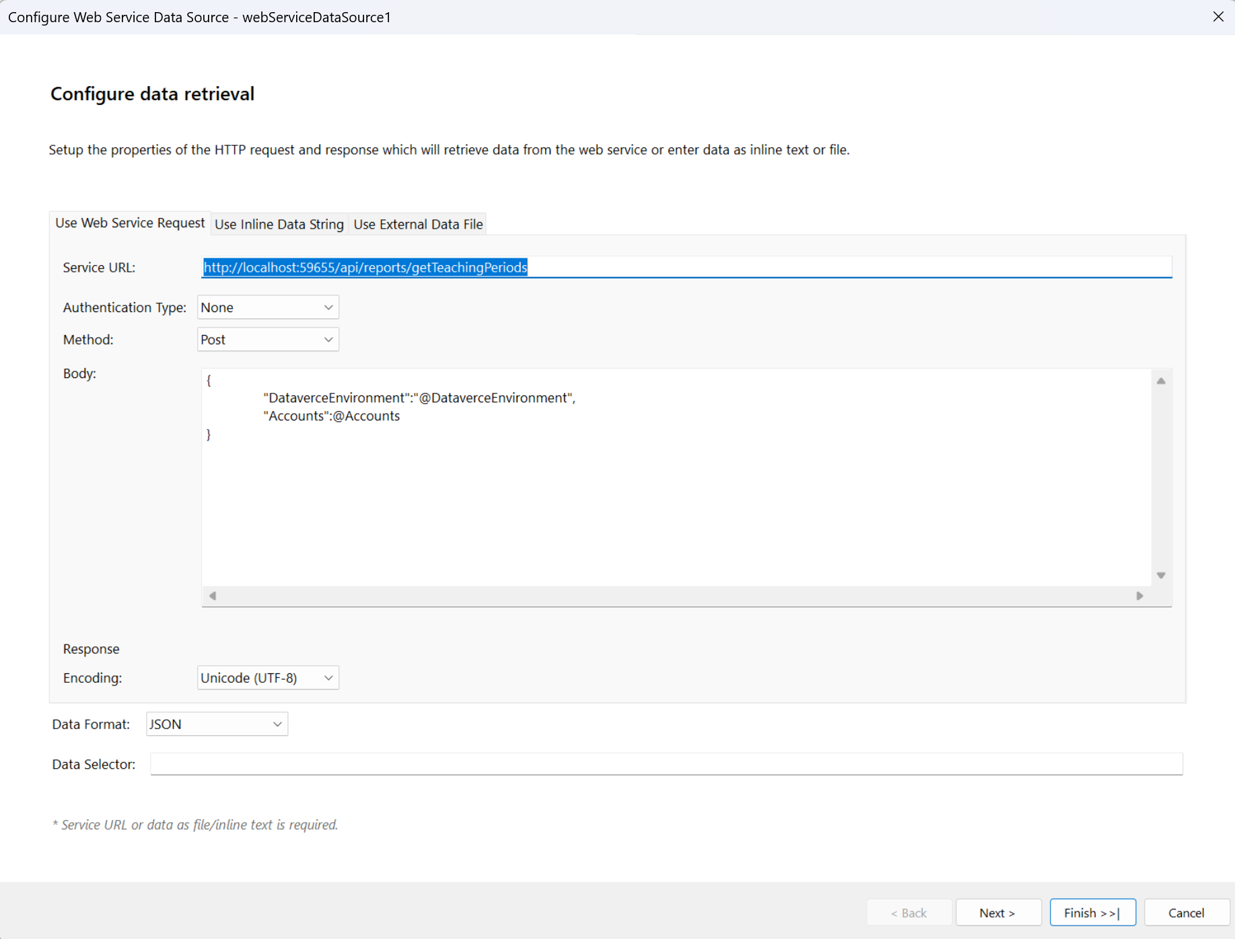Open the Method dropdown set to Post
The width and height of the screenshot is (1235, 939).
[x=268, y=340]
